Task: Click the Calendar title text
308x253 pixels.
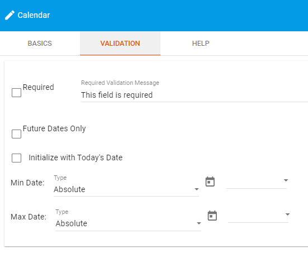Action: (34, 15)
